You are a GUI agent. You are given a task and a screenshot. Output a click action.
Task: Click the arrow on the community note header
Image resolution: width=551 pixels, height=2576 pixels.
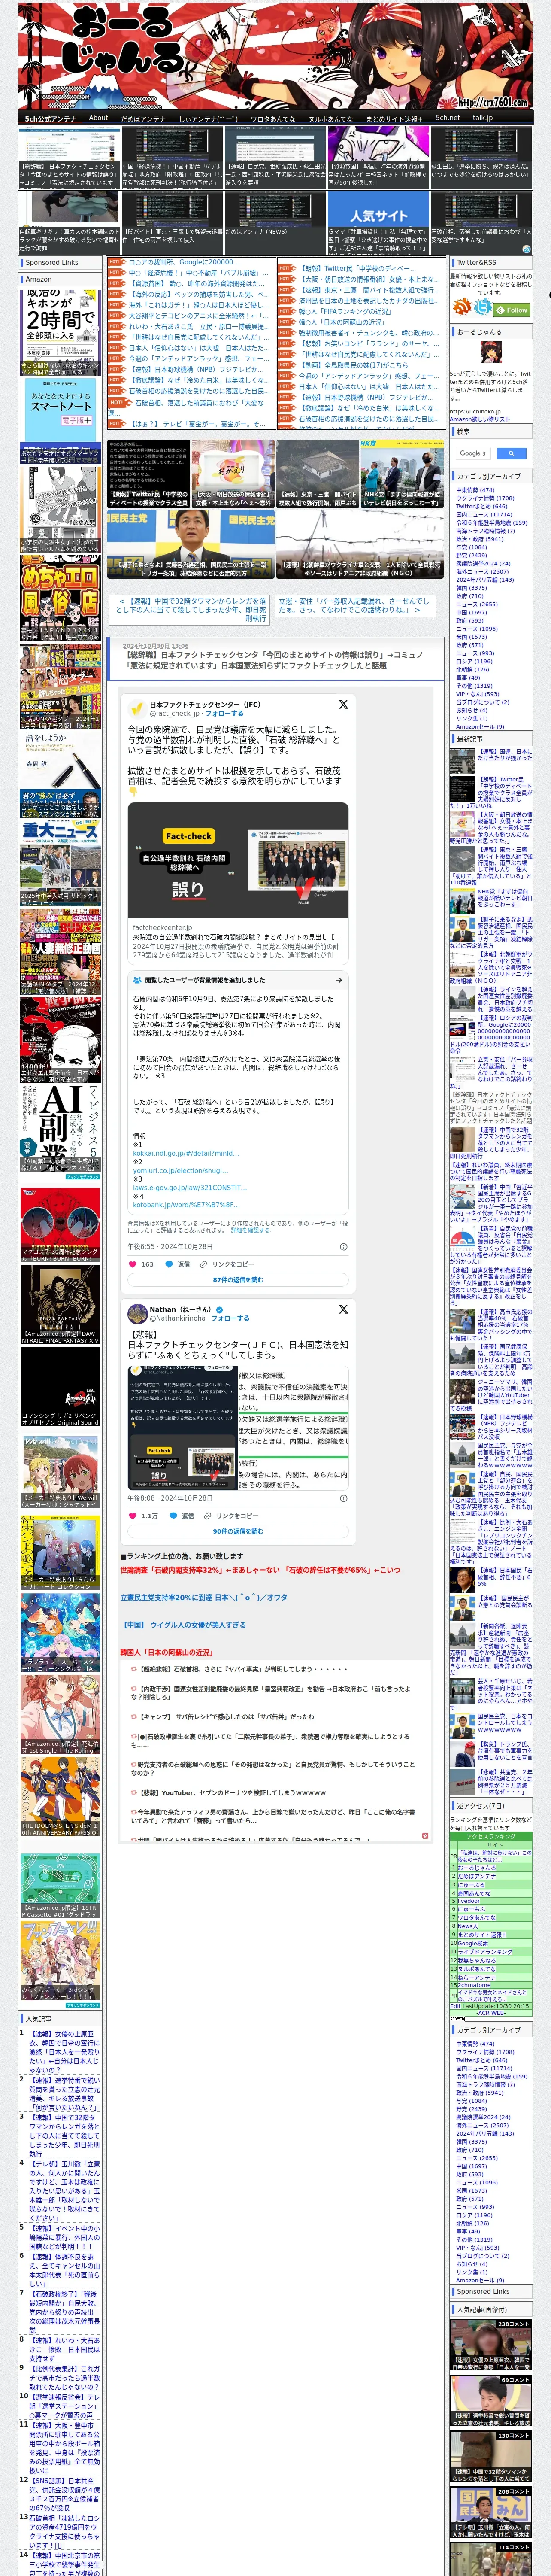pyautogui.click(x=339, y=980)
